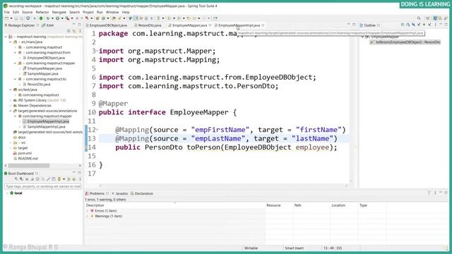Expand the Maven Dependencies node
This screenshot has width=452, height=254.
point(11,105)
